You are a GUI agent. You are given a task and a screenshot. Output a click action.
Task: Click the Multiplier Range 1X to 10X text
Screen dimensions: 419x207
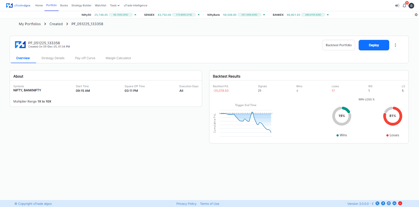point(32,101)
